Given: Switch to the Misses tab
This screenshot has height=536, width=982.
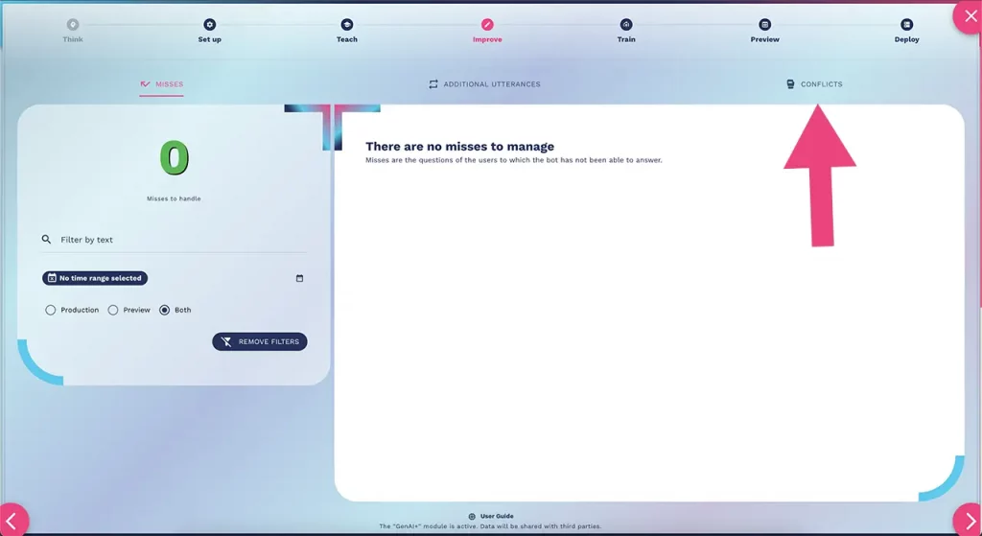Looking at the screenshot, I should click(161, 84).
